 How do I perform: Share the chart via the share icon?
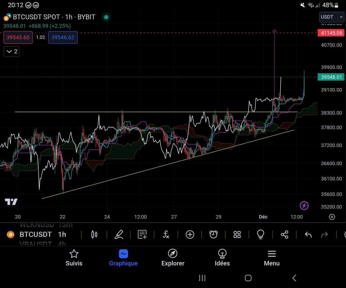pyautogui.click(x=284, y=235)
